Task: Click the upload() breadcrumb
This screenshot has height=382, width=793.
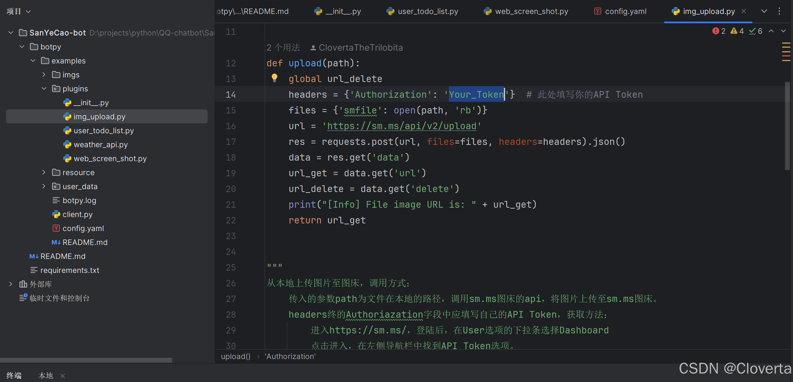Action: (x=236, y=356)
